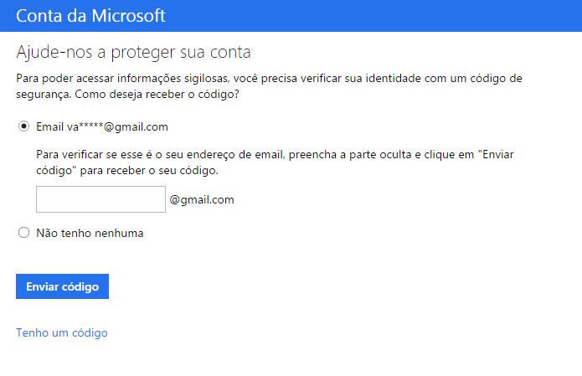The height and width of the screenshot is (376, 582).
Task: Click the 'Email va*****@gmail.com' option label
Action: pyautogui.click(x=102, y=126)
